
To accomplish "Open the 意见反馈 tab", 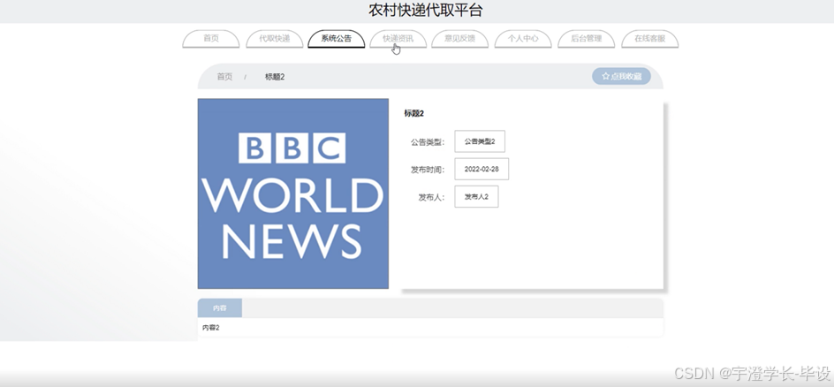I will coord(460,38).
